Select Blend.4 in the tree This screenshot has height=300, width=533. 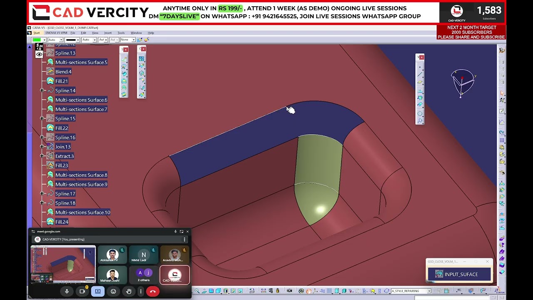pyautogui.click(x=63, y=72)
